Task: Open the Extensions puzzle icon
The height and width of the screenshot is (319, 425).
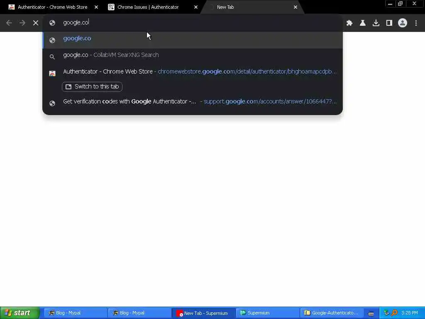Action: [349, 23]
